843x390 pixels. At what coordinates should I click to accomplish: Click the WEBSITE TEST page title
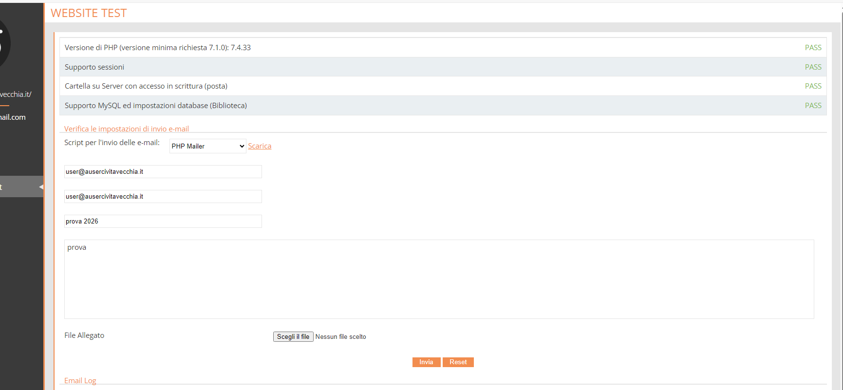point(89,13)
